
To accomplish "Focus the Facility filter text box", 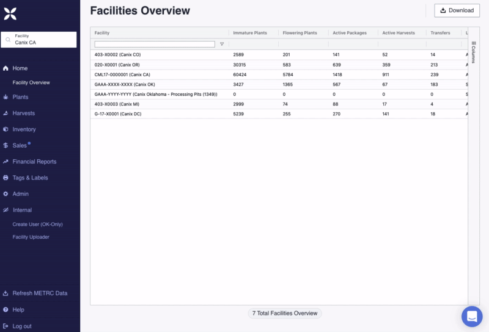I will pos(155,44).
